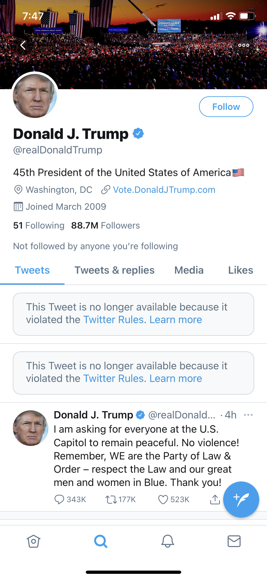The width and height of the screenshot is (267, 579).
Task: Open Messages envelope icon
Action: pos(234,541)
